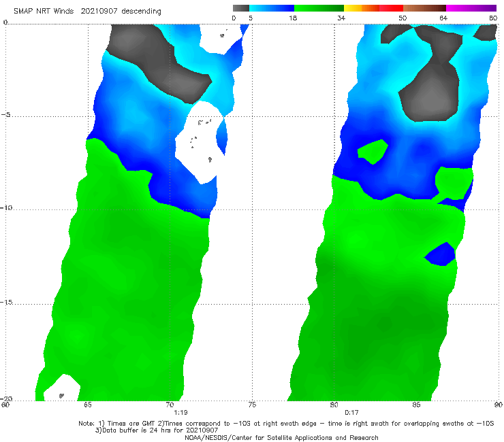Click the left swath time label '1:19'

[x=180, y=413]
